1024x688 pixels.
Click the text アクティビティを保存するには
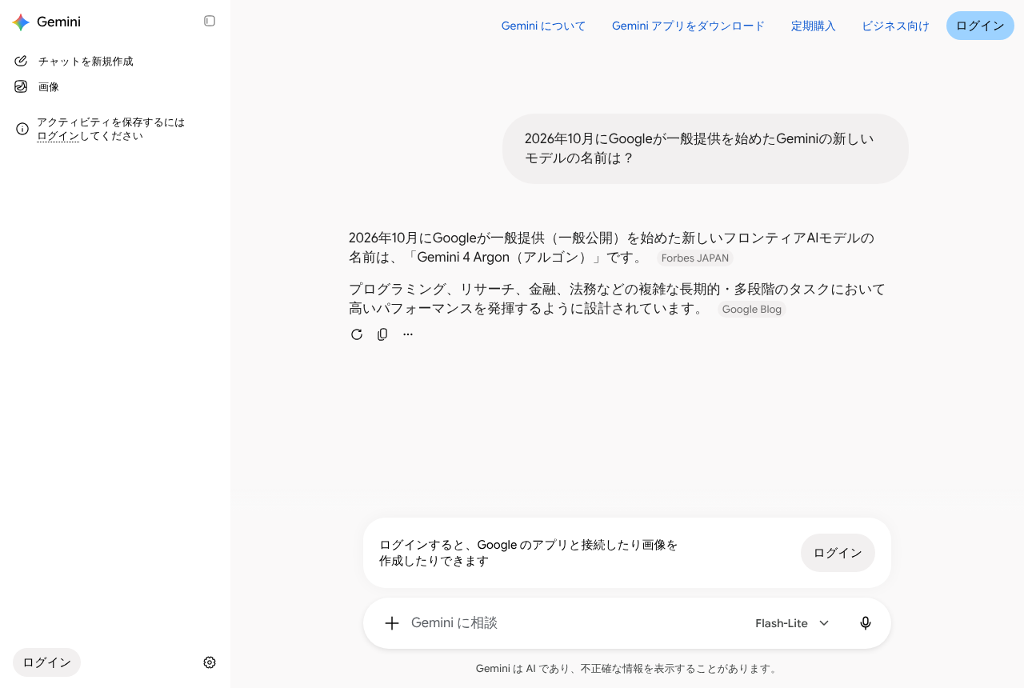[x=110, y=122]
